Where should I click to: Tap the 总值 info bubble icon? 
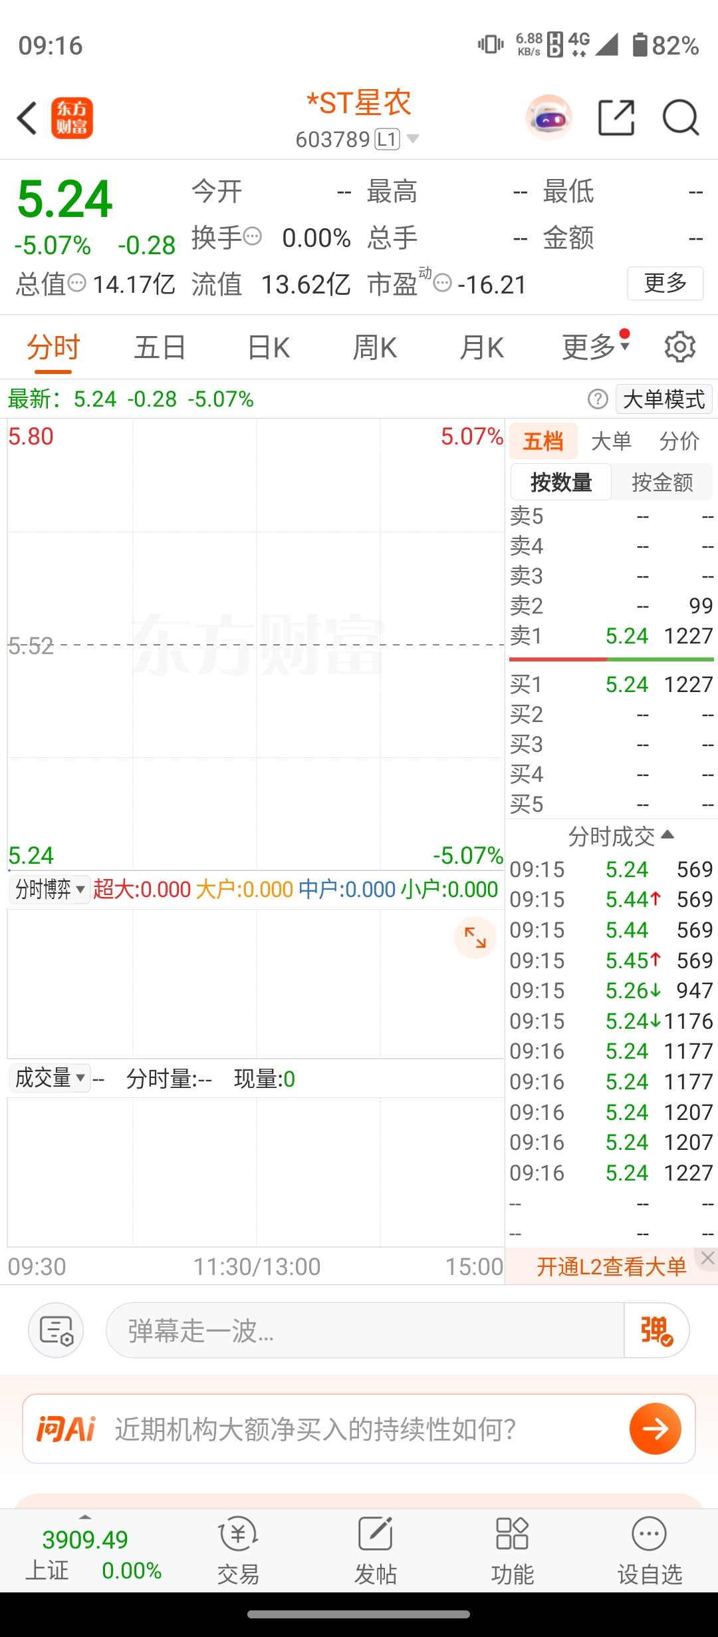pyautogui.click(x=77, y=283)
